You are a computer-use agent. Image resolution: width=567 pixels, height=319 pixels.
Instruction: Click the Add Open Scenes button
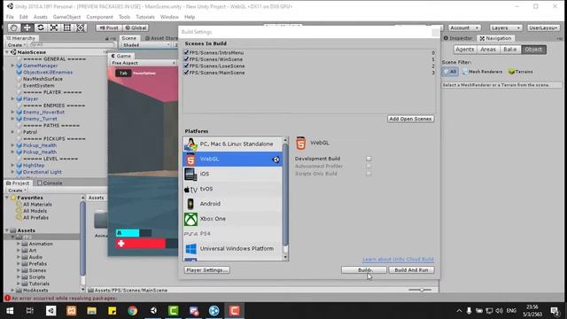[410, 119]
